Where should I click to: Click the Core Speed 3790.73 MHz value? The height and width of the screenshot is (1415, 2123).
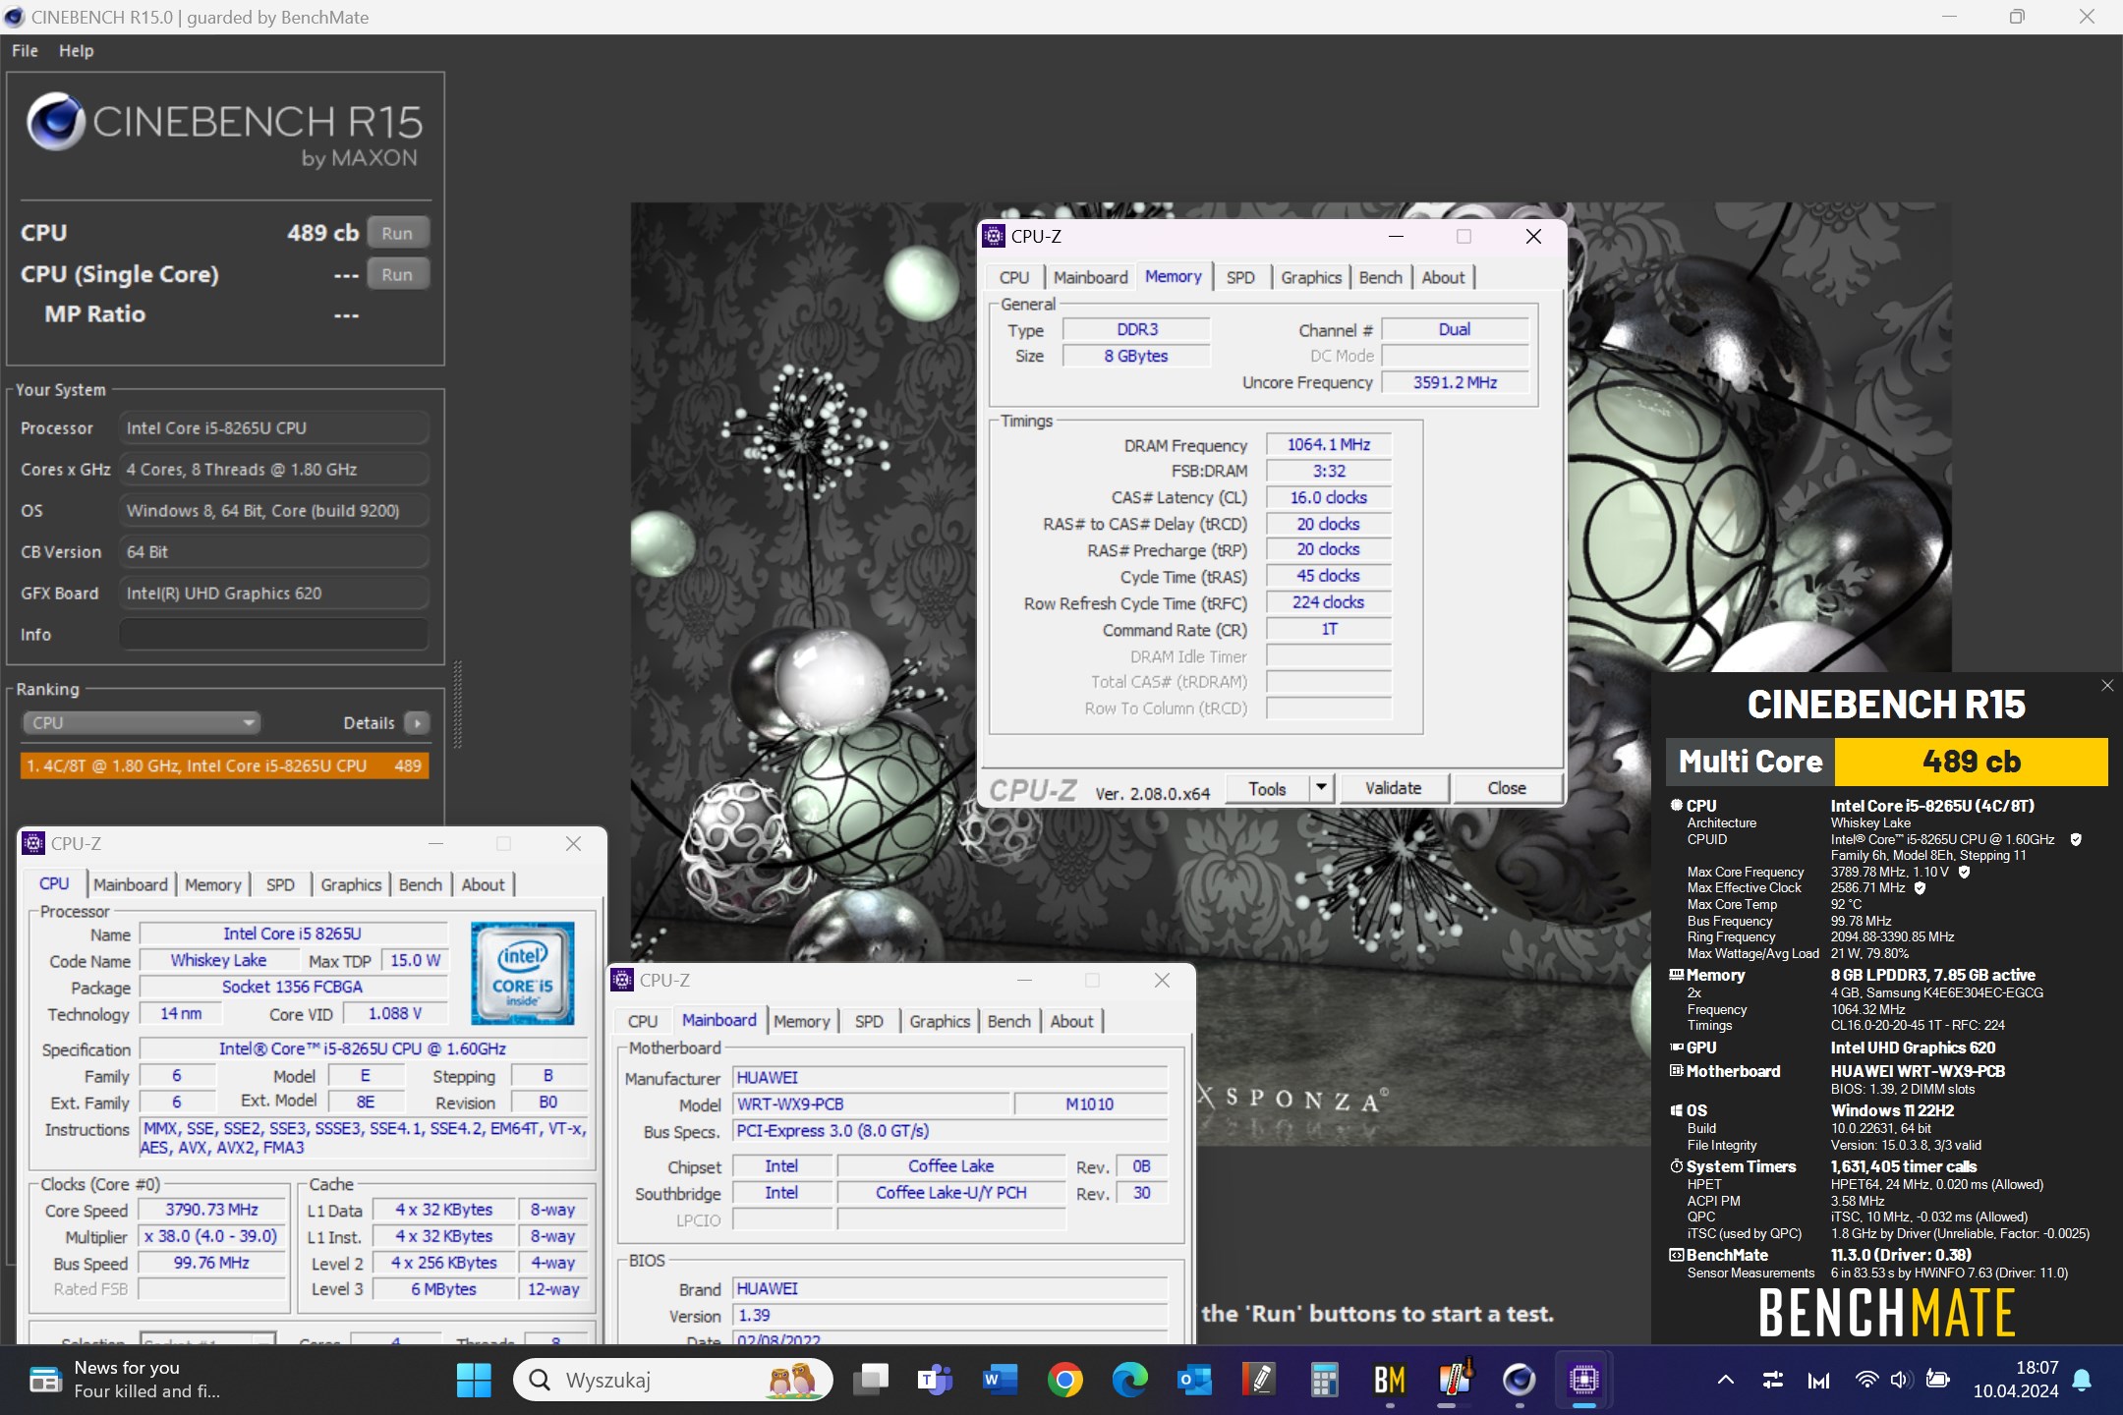point(211,1211)
